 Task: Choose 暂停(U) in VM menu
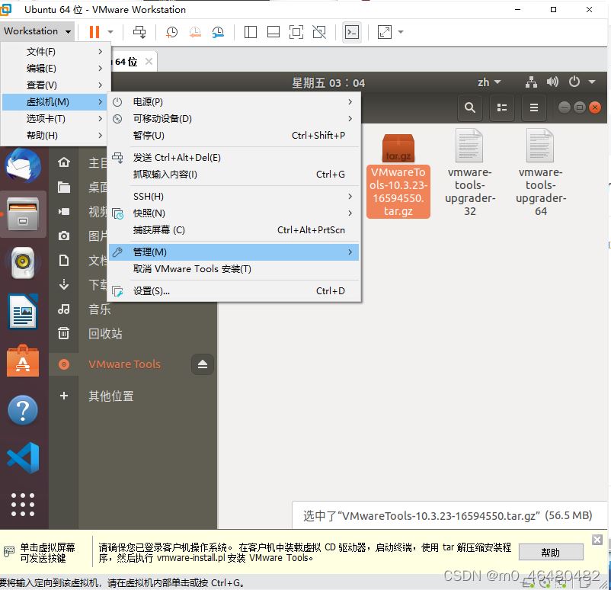point(234,136)
